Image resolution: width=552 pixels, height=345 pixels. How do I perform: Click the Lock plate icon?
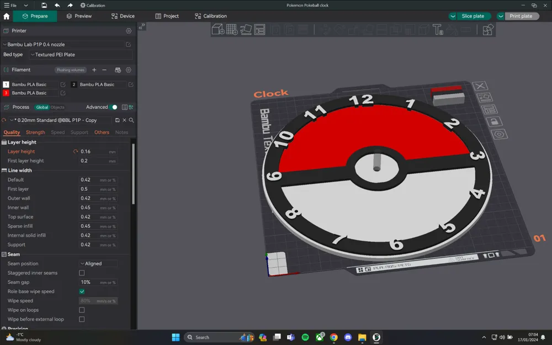pos(495,120)
